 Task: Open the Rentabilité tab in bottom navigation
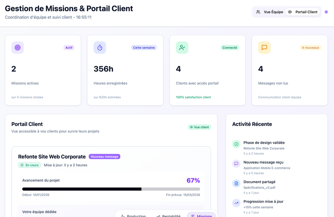click(168, 216)
